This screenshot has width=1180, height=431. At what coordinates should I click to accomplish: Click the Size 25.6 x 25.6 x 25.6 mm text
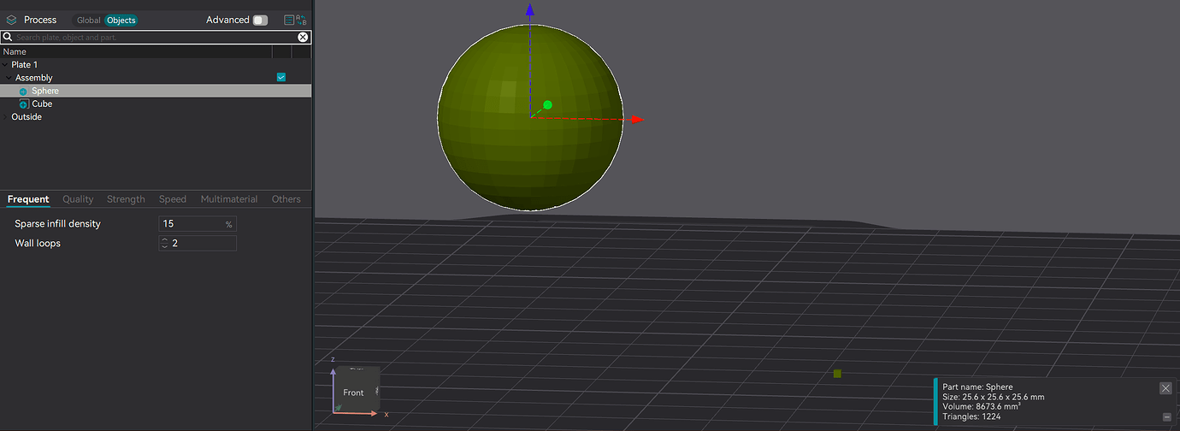click(x=993, y=397)
